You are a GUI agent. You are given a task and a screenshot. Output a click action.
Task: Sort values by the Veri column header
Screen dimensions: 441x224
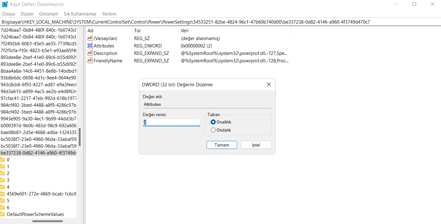click(235, 31)
